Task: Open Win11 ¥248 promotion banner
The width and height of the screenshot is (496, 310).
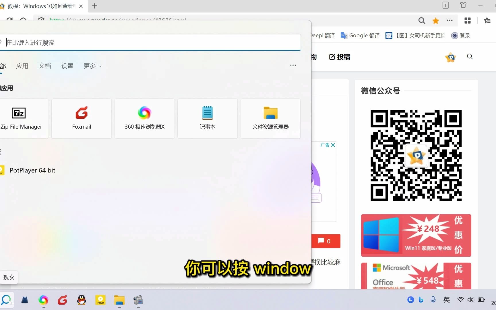Action: [416, 235]
